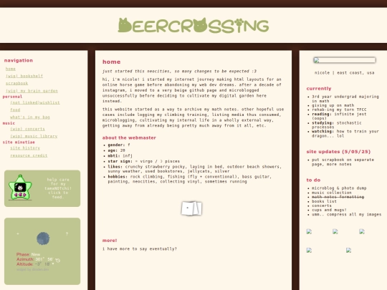Click the 'giving up on math' item
Image resolution: width=387 pixels, height=290 pixels.
(333, 105)
